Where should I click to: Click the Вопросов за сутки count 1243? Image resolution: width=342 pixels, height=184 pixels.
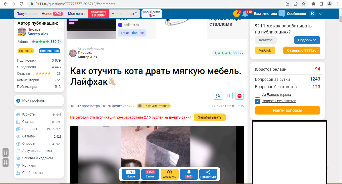(x=315, y=79)
